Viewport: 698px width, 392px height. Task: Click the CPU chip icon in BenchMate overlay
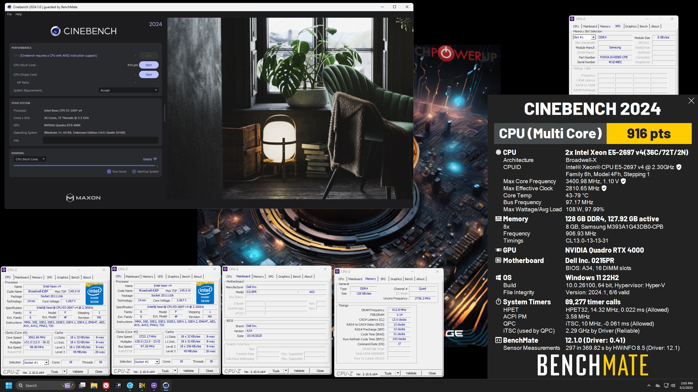tap(498, 152)
